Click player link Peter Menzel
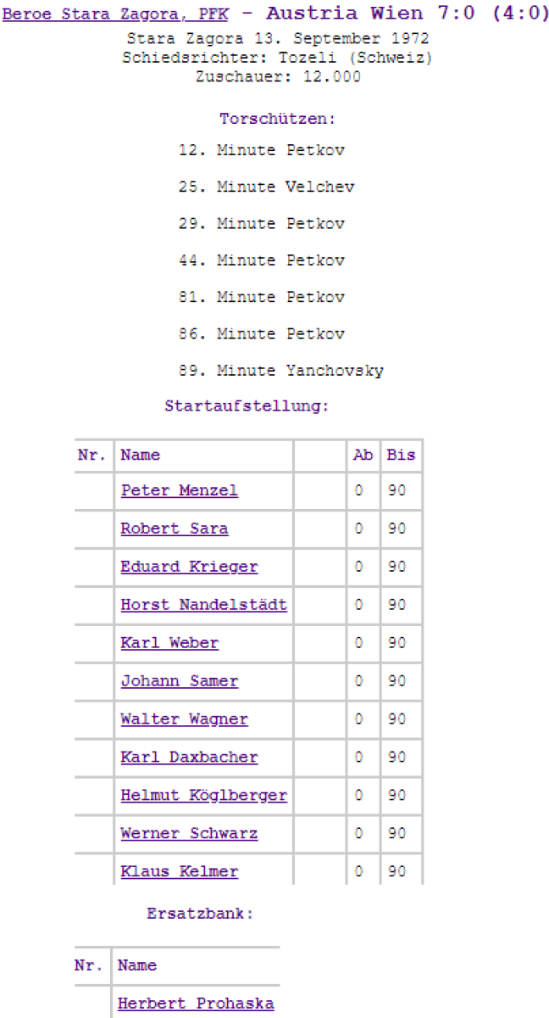 (179, 490)
